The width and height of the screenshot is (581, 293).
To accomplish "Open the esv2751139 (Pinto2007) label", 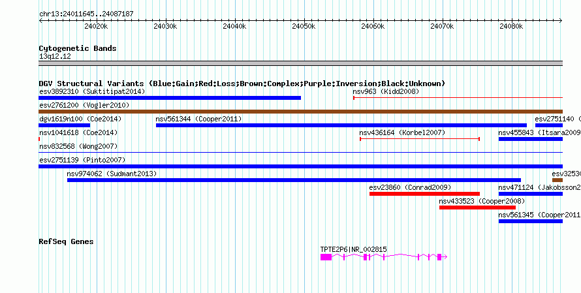I will pyautogui.click(x=82, y=160).
